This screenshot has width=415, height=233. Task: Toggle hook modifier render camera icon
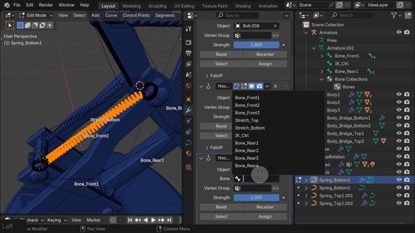point(259,86)
